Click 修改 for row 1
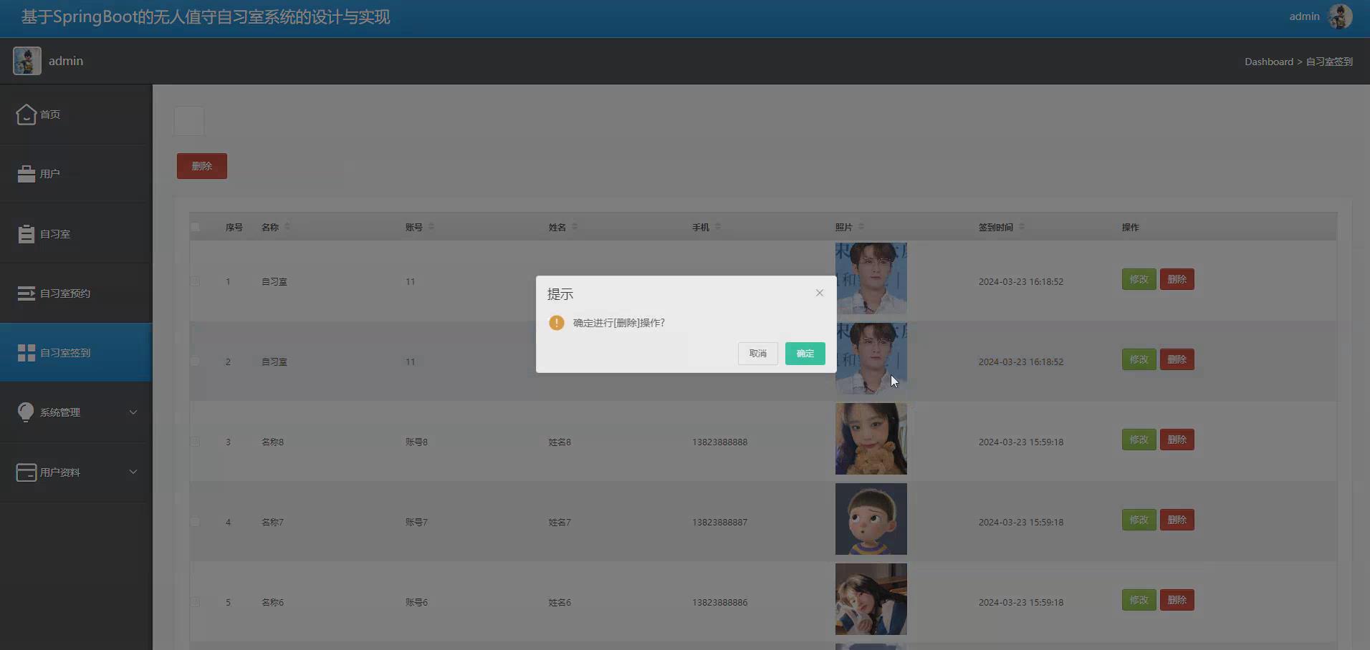This screenshot has width=1370, height=650. pos(1139,279)
